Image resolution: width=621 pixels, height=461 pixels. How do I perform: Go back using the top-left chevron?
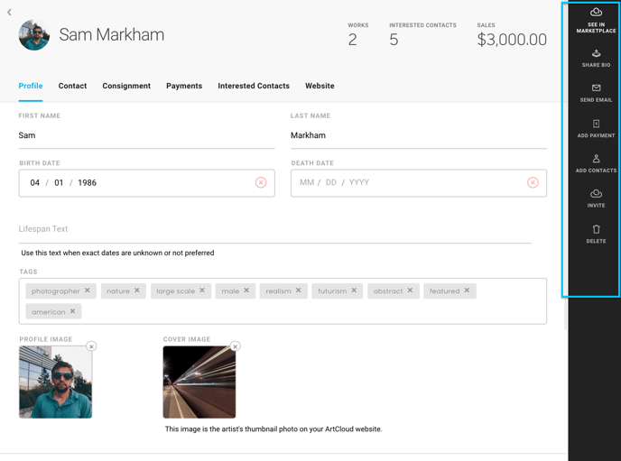pos(9,13)
